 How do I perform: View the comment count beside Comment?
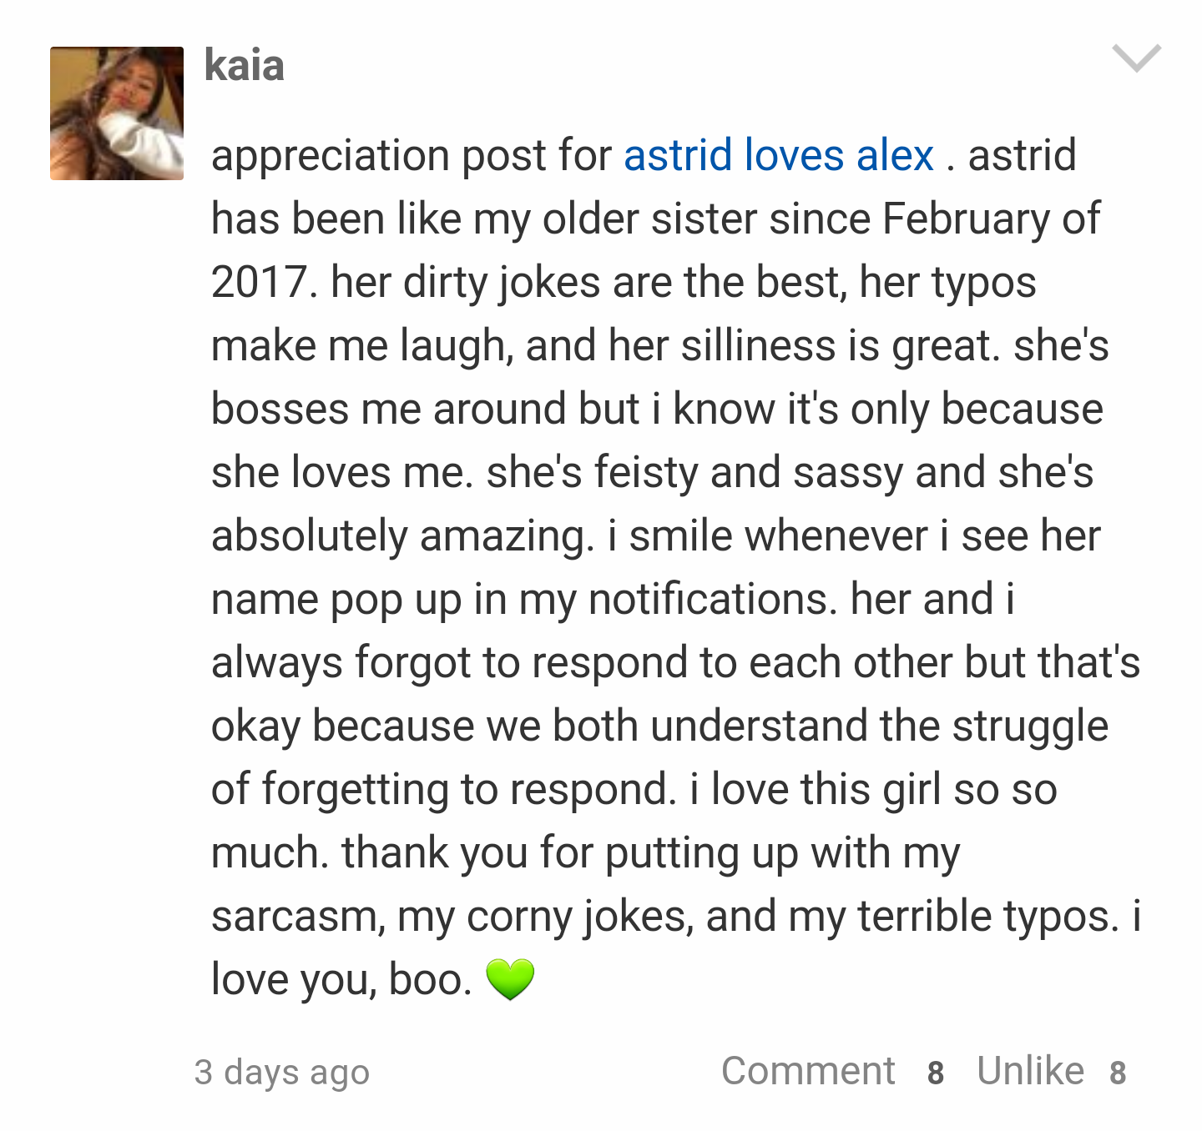pyautogui.click(x=936, y=1073)
